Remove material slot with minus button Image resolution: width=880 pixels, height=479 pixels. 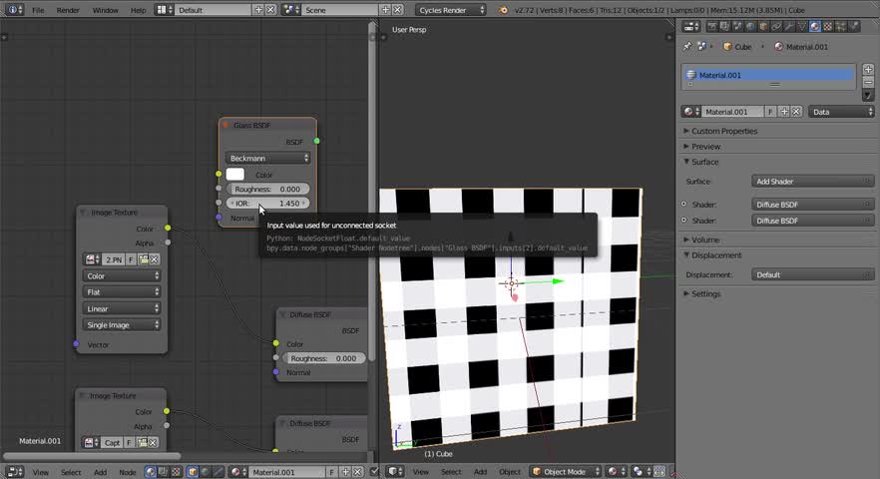click(x=868, y=83)
